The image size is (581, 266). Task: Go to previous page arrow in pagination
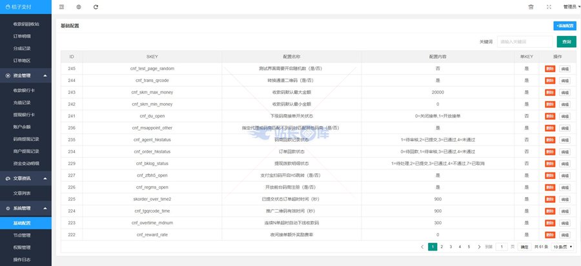pyautogui.click(x=422, y=247)
